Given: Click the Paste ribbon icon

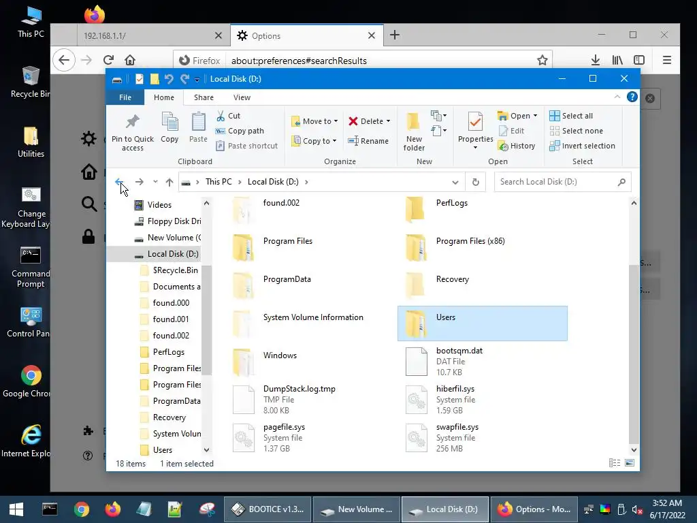Looking at the screenshot, I should tap(198, 121).
